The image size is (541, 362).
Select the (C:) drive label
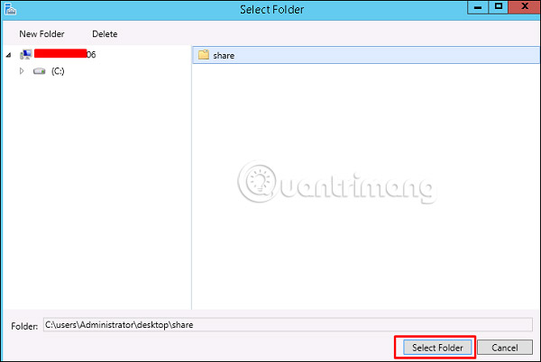pyautogui.click(x=58, y=71)
